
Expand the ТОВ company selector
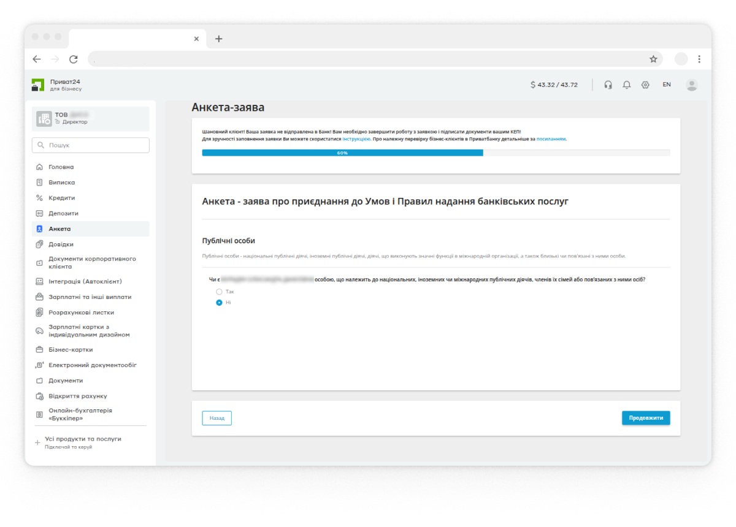pos(91,118)
